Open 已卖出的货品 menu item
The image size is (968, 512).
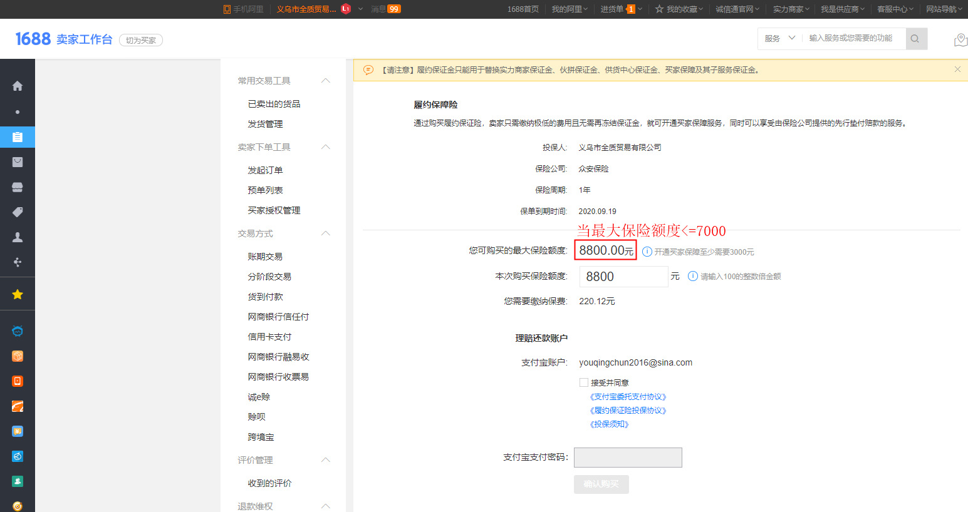[x=274, y=104]
